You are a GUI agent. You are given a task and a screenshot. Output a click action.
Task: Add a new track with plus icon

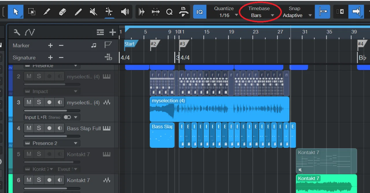pos(112,32)
